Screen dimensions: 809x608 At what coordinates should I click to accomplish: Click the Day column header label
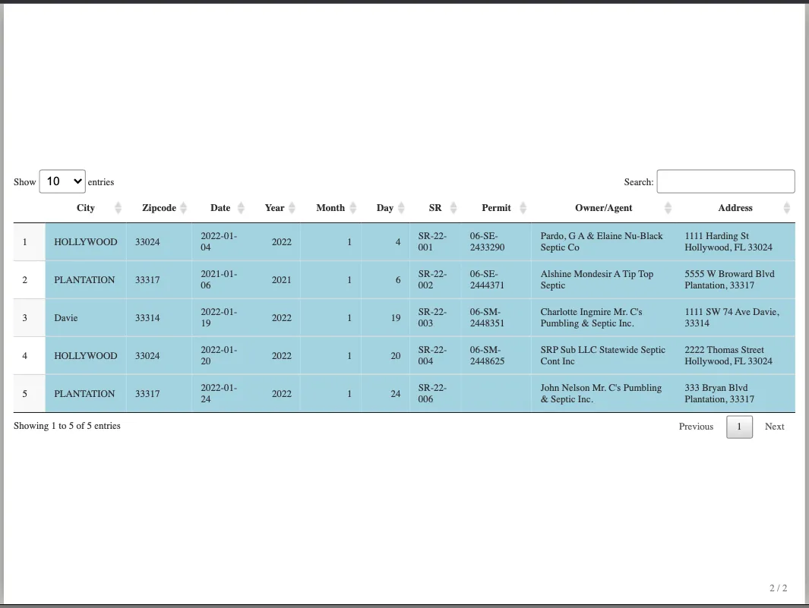385,208
